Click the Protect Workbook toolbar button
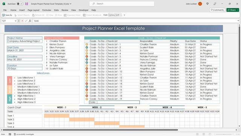This screenshot has width=241, height=136. pos(92,15)
